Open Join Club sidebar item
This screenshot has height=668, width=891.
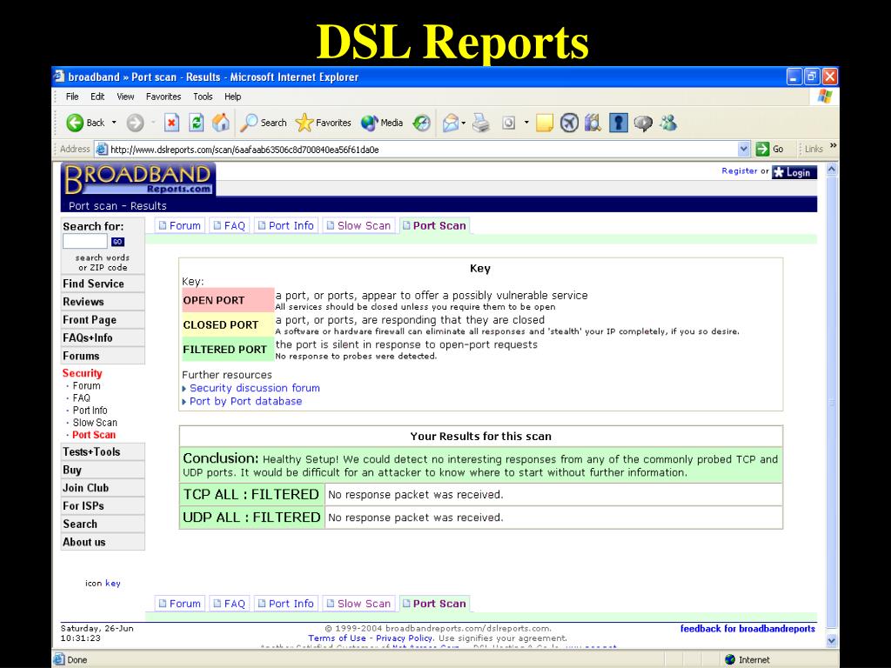tap(103, 488)
